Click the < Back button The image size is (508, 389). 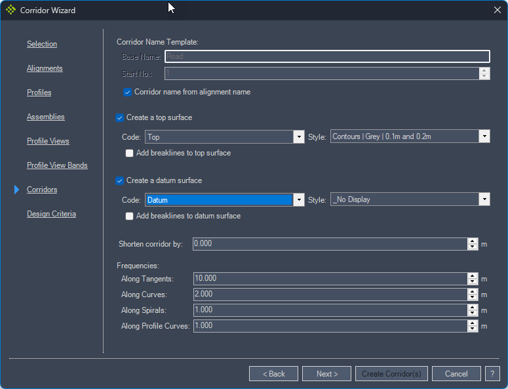click(x=274, y=374)
